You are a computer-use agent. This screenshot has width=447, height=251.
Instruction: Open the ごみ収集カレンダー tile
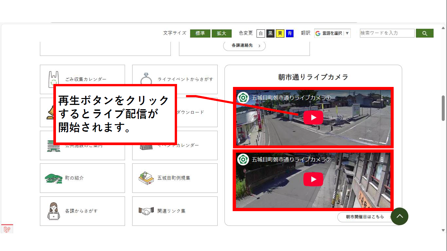(x=82, y=79)
